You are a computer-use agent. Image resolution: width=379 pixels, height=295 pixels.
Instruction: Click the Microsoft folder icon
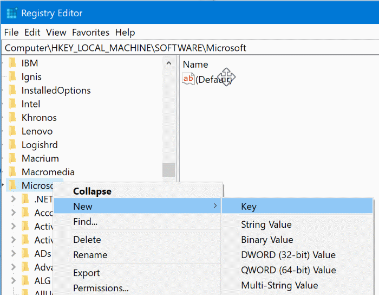point(12,185)
